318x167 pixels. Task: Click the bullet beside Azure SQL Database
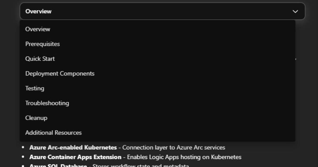[x=23, y=166]
